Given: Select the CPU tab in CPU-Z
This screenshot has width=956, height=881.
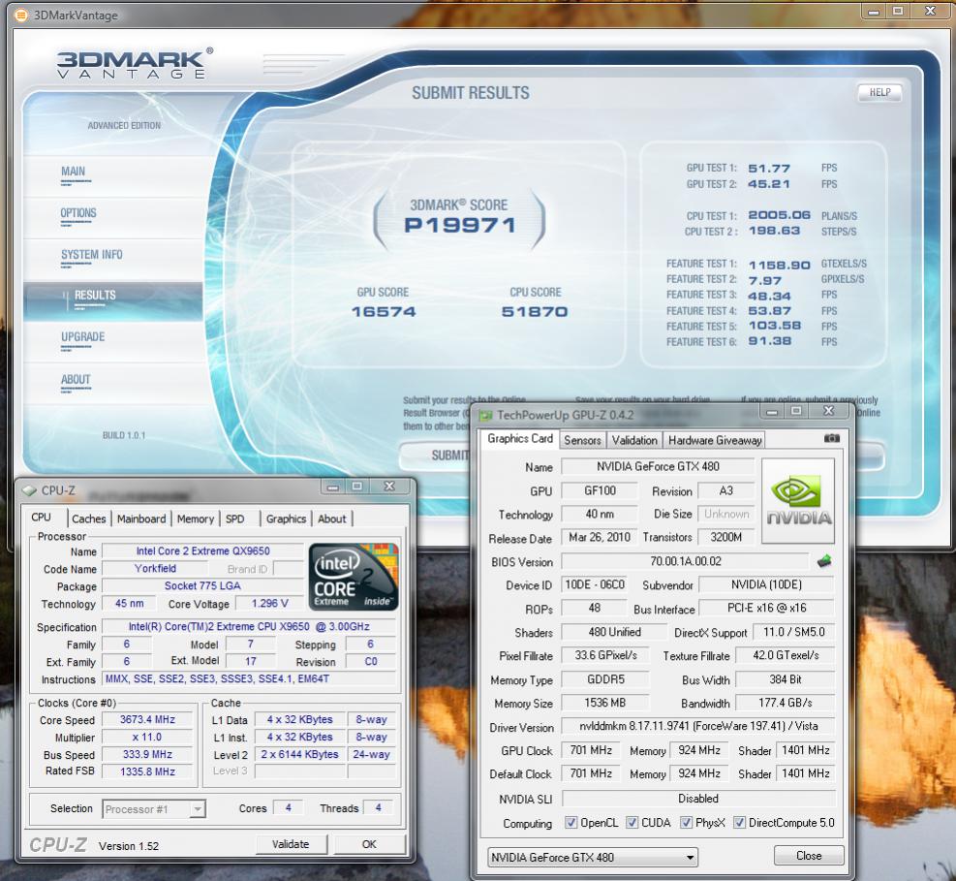Looking at the screenshot, I should 41,518.
